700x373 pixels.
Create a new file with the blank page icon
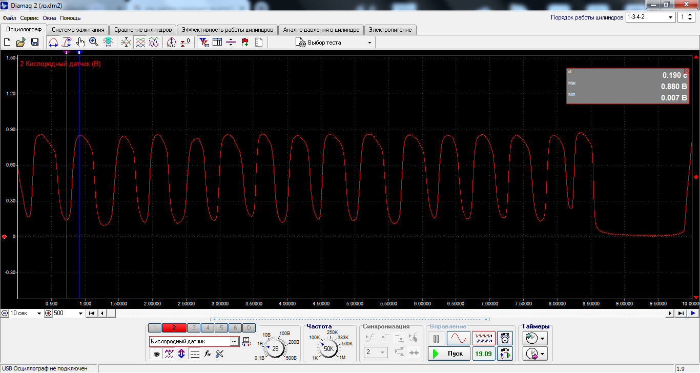(7, 43)
